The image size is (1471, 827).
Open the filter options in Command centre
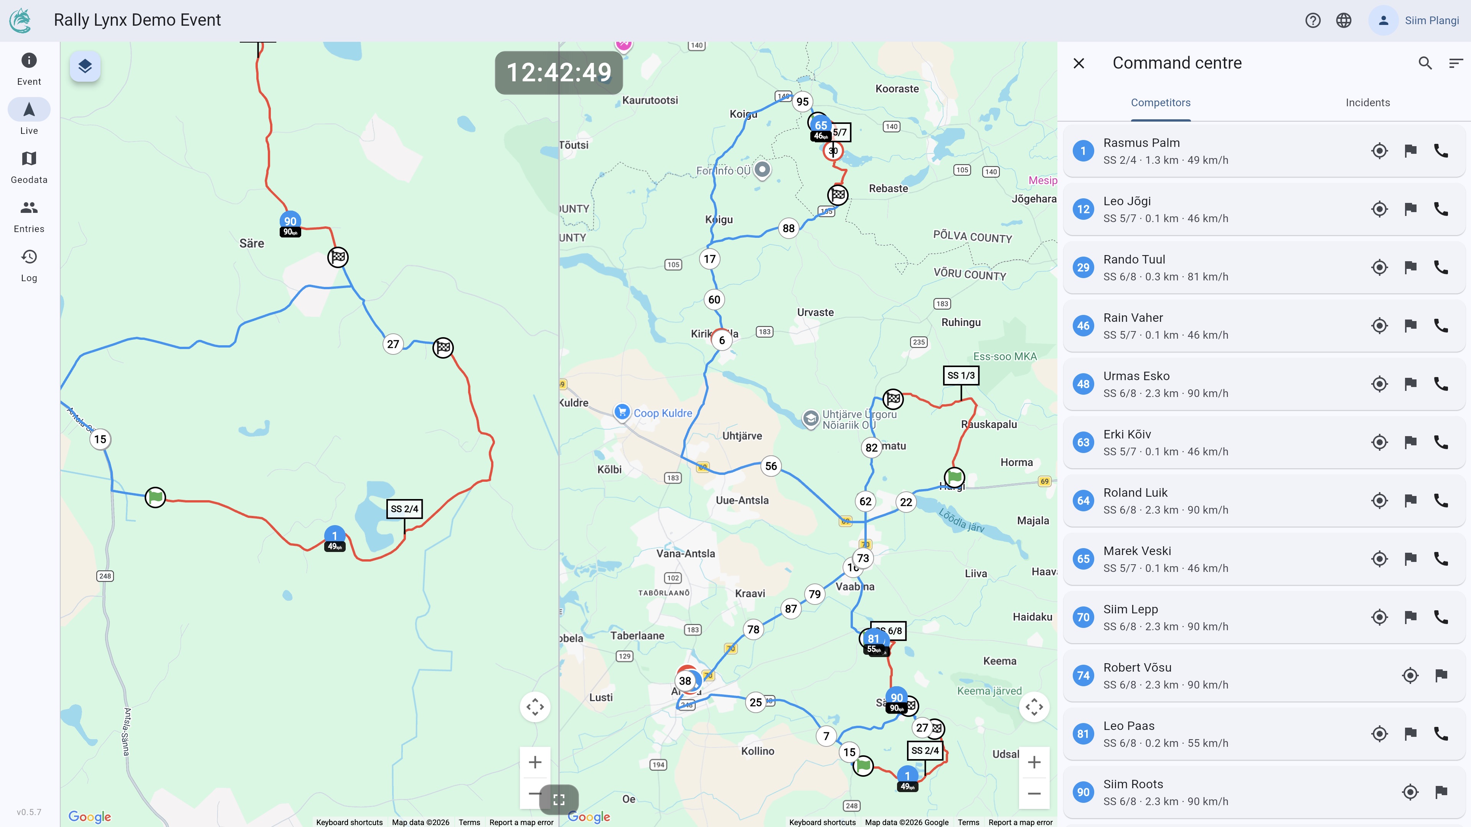(x=1455, y=63)
